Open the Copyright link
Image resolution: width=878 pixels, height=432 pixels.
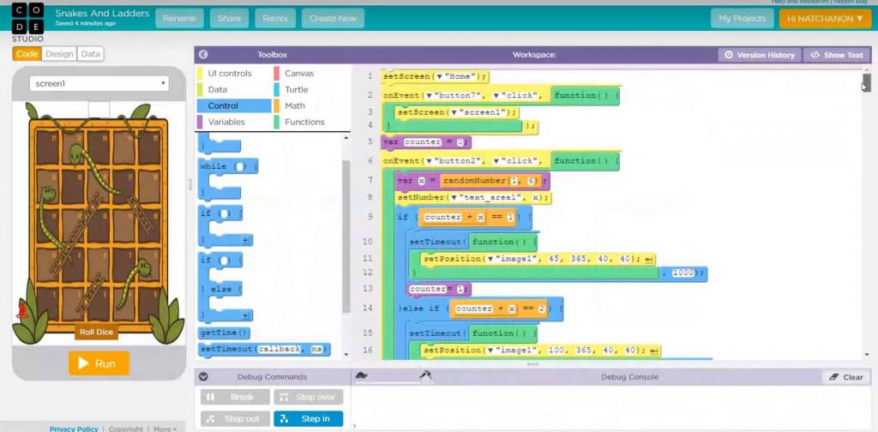click(126, 429)
